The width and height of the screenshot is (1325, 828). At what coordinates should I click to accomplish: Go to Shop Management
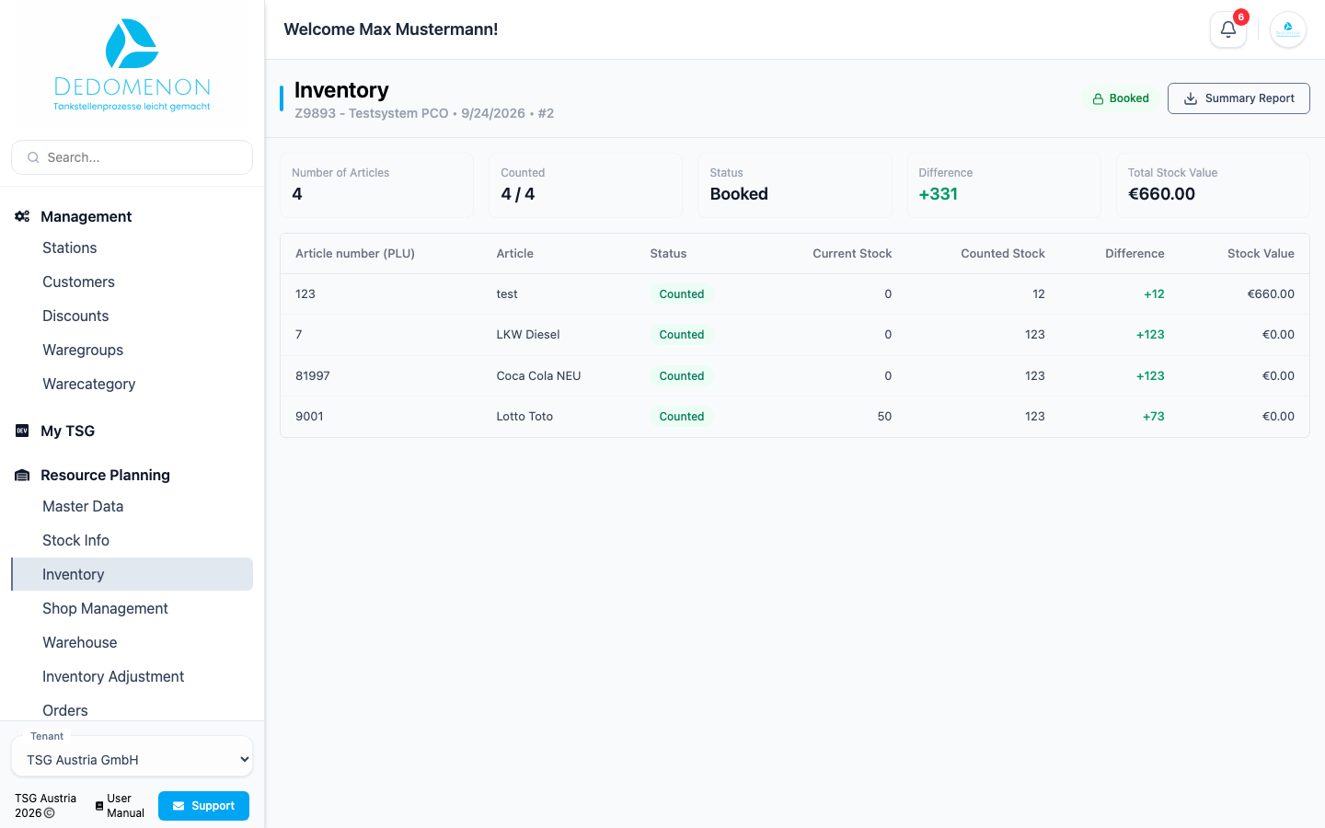pos(105,608)
